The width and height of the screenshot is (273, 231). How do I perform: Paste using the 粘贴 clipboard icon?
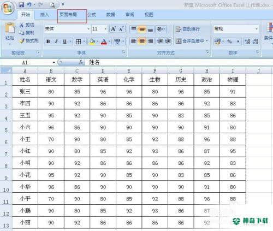pyautogui.click(x=10, y=28)
